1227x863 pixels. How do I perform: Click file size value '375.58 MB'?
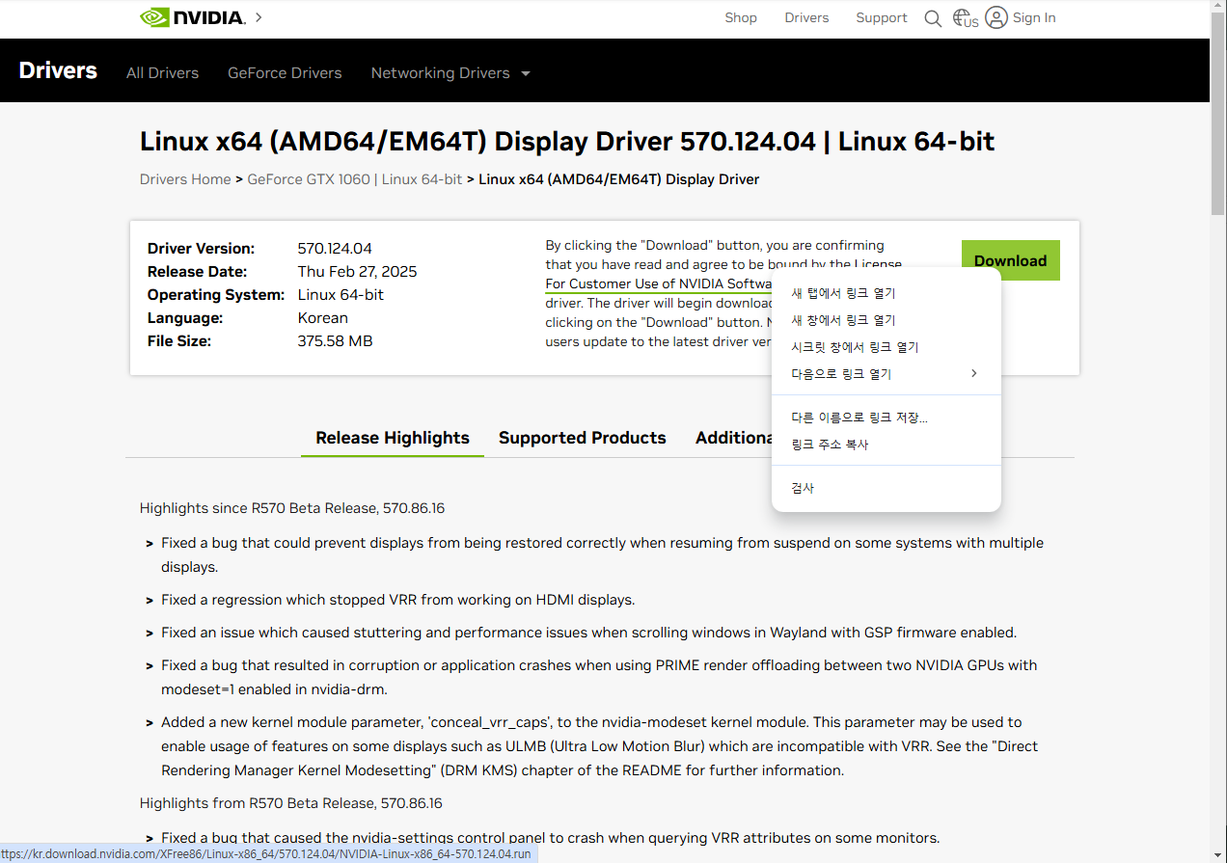[335, 341]
